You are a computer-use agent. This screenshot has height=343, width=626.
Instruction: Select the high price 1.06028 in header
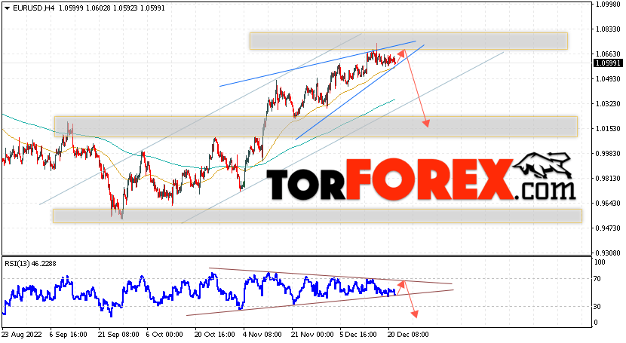click(x=98, y=8)
